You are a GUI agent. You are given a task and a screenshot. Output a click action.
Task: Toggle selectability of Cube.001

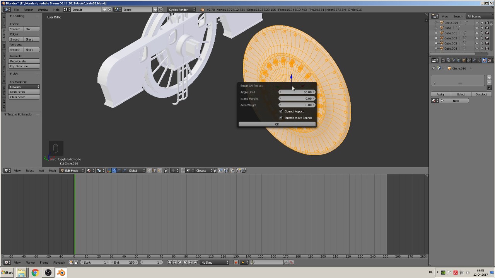click(482, 33)
